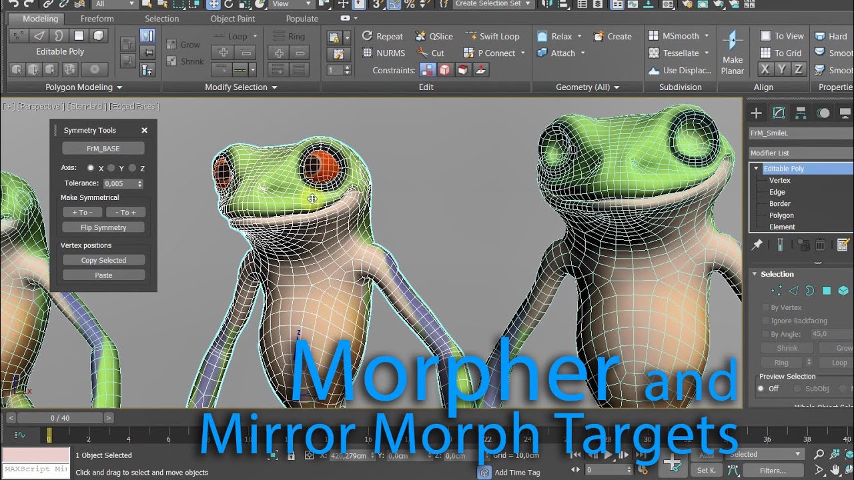This screenshot has width=854, height=480.
Task: Close the Symmetry Tools dialog
Action: coord(144,131)
